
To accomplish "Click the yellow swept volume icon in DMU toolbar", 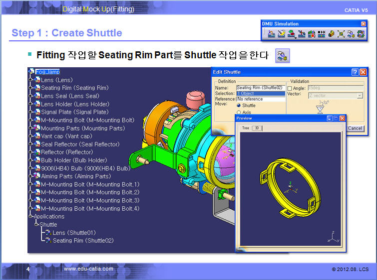I will (x=332, y=34).
